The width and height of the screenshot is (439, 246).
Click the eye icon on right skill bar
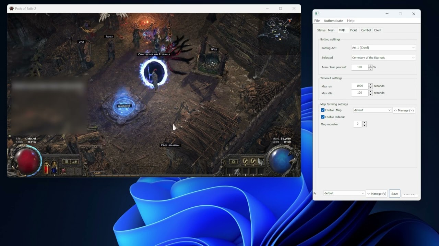pyautogui.click(x=234, y=162)
